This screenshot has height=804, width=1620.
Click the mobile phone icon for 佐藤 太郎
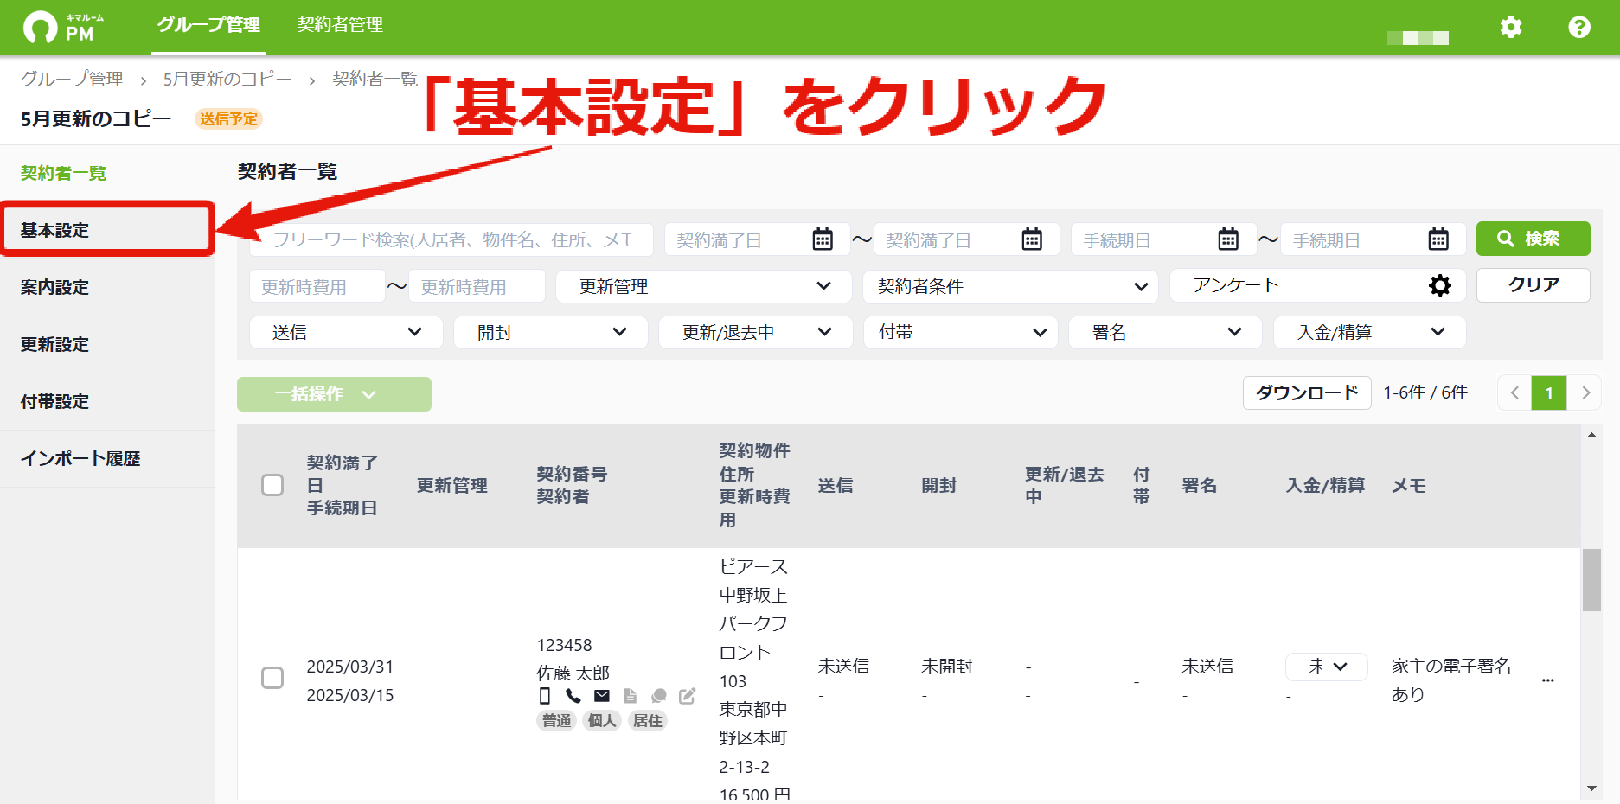click(x=545, y=696)
